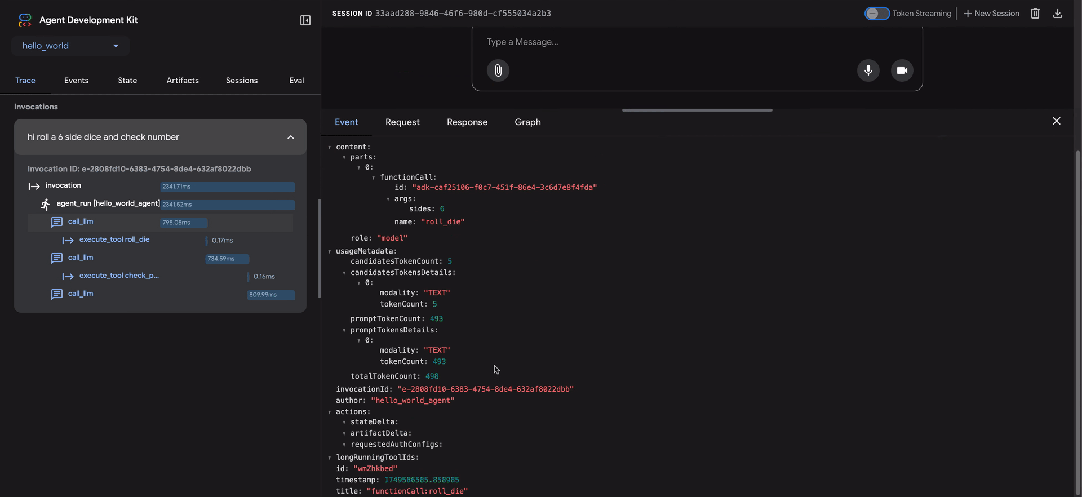Close the event details panel
Screen dimensions: 1082x497
click(1056, 121)
